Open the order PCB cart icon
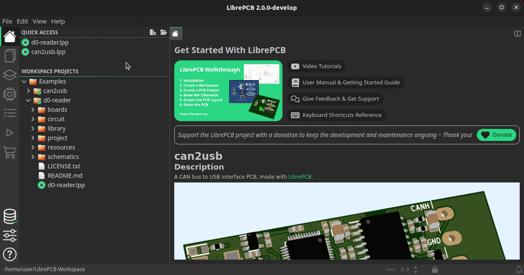The height and width of the screenshot is (275, 524). pyautogui.click(x=9, y=152)
